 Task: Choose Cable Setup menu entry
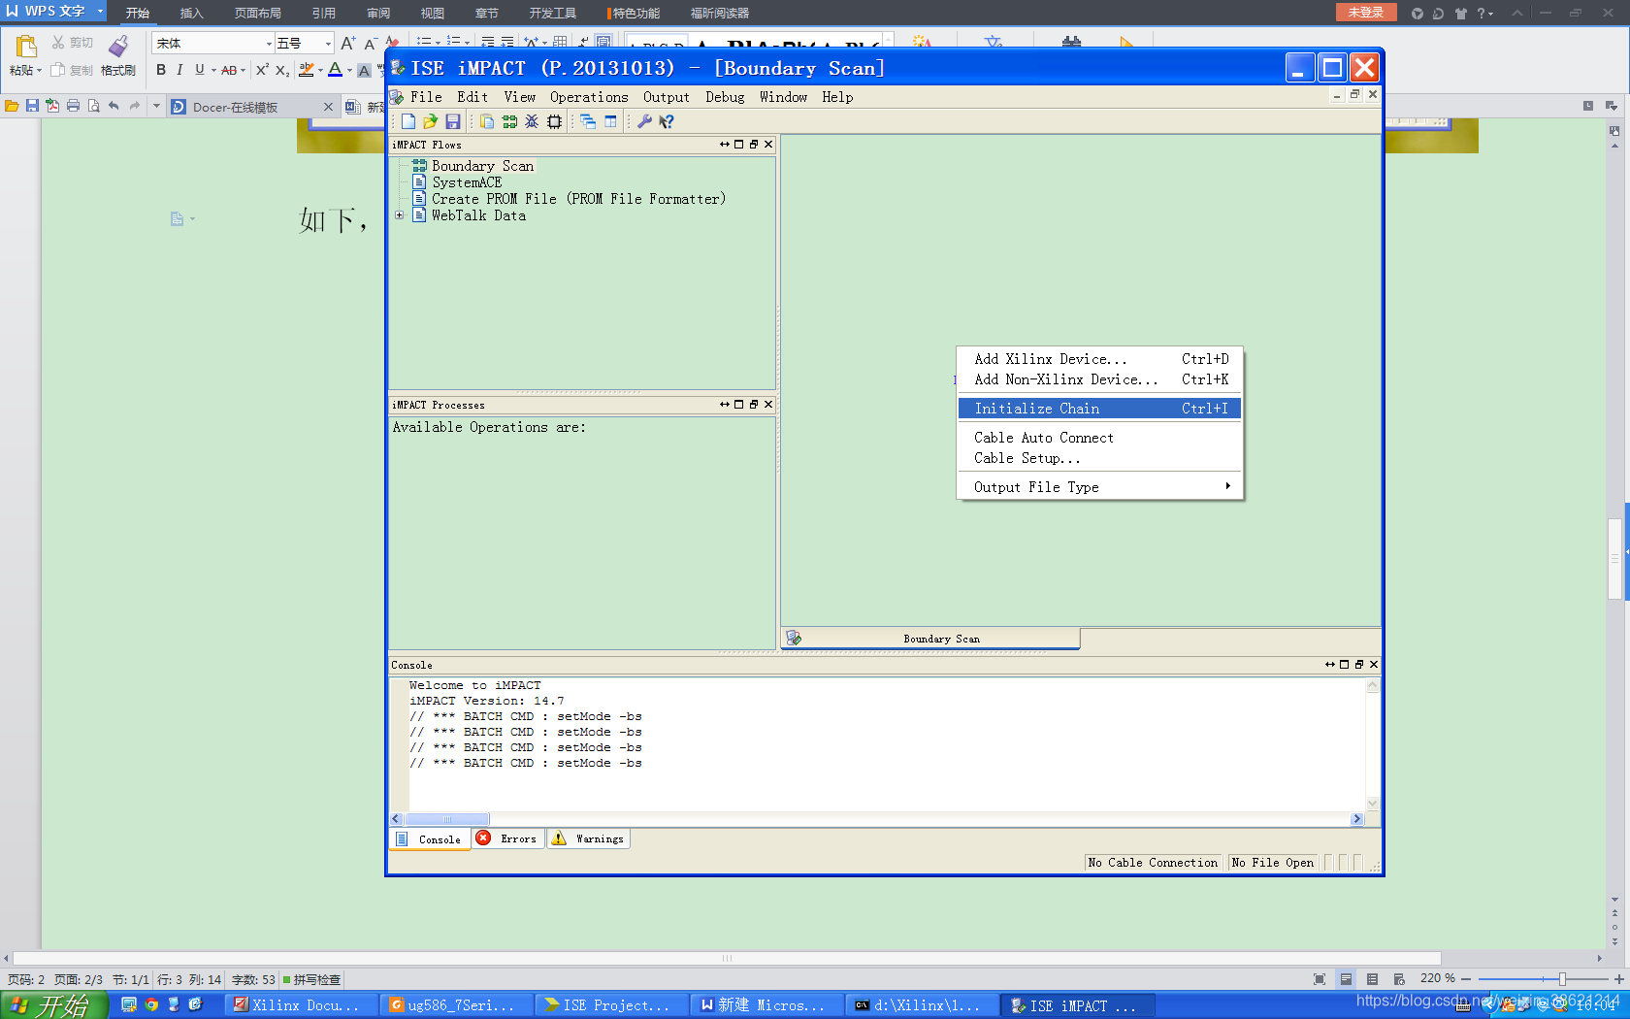tap(1100, 458)
